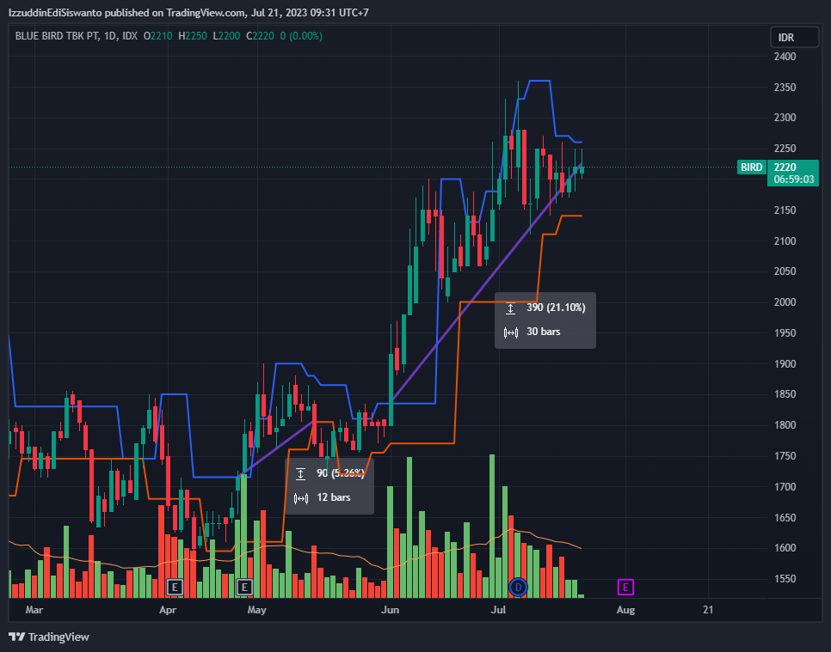Click the May date axis label
831x652 pixels.
point(256,610)
